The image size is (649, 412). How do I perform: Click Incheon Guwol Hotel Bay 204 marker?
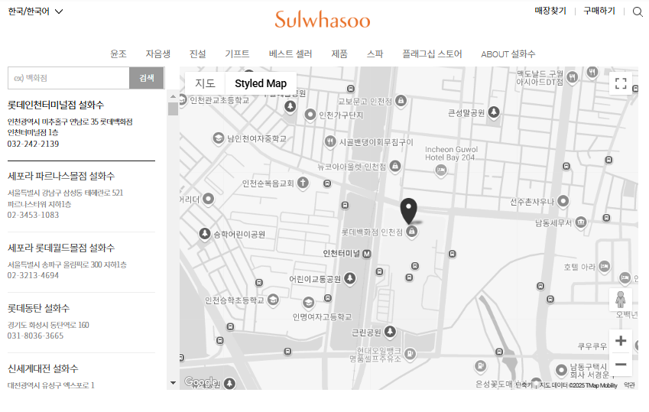(441, 170)
